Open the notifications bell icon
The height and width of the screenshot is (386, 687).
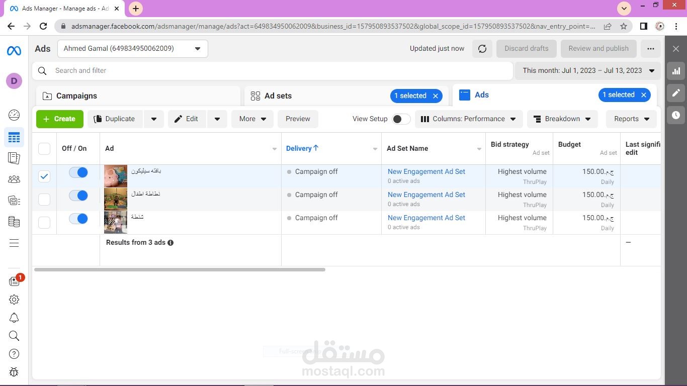point(14,318)
